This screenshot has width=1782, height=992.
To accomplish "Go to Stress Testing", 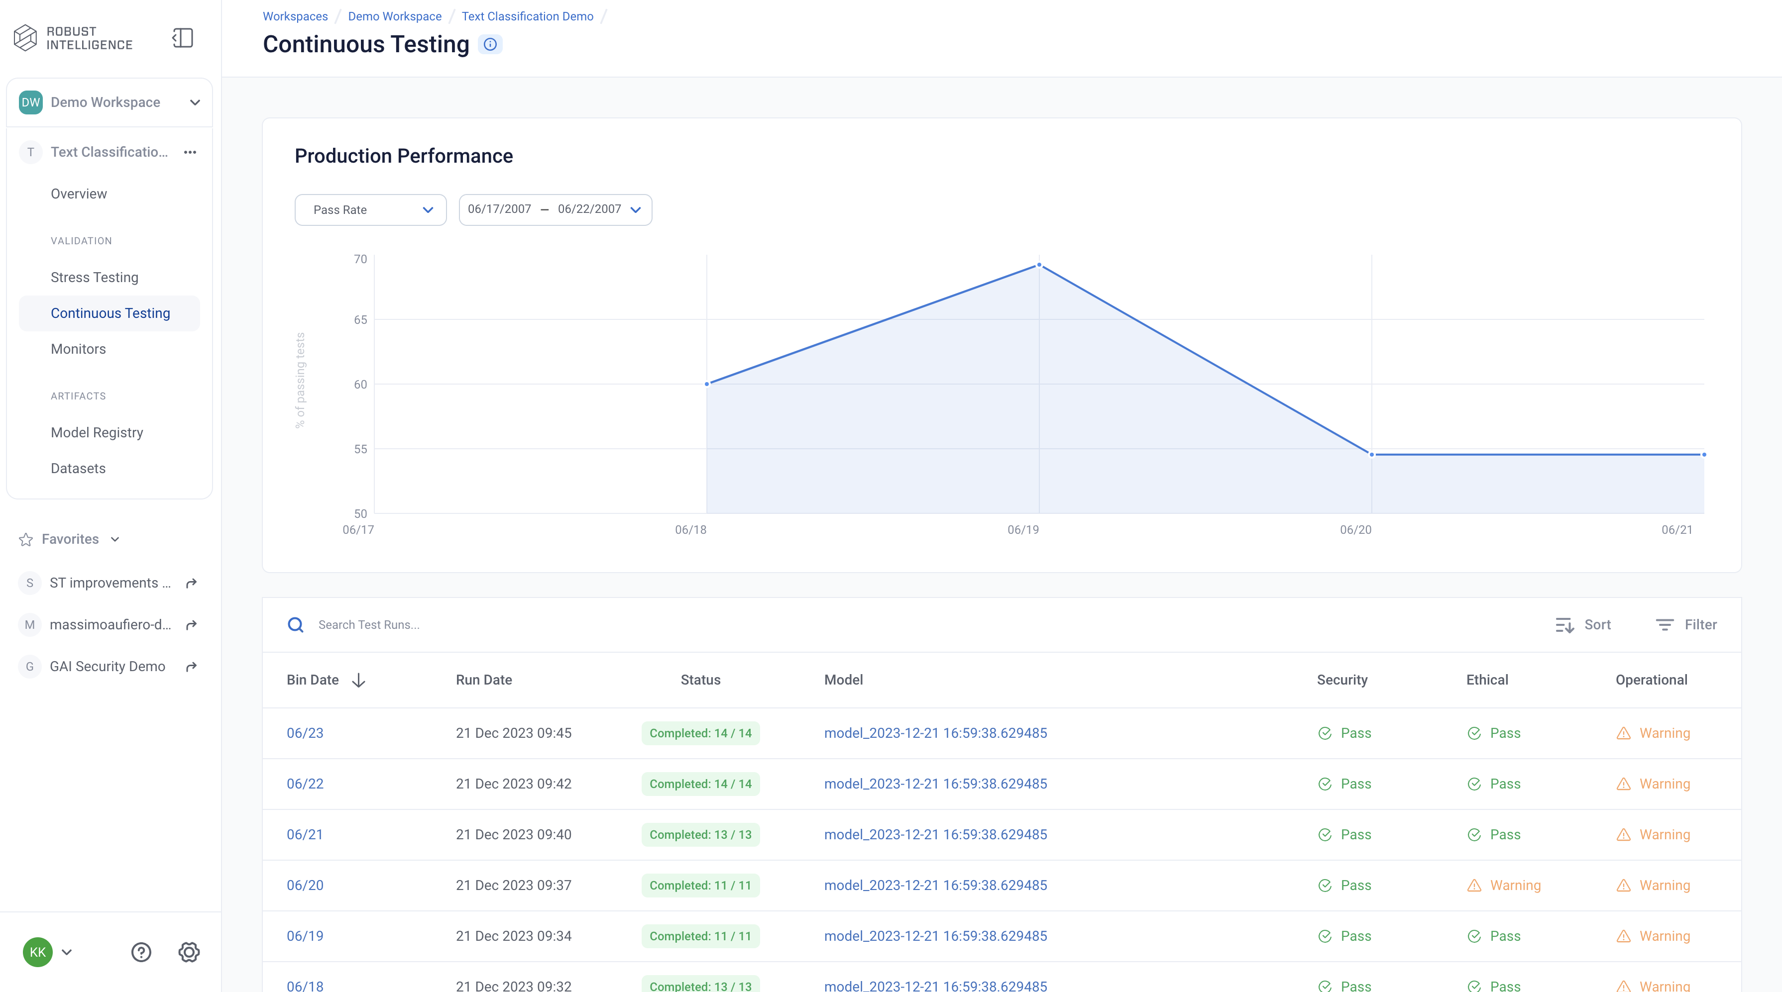I will (x=95, y=277).
